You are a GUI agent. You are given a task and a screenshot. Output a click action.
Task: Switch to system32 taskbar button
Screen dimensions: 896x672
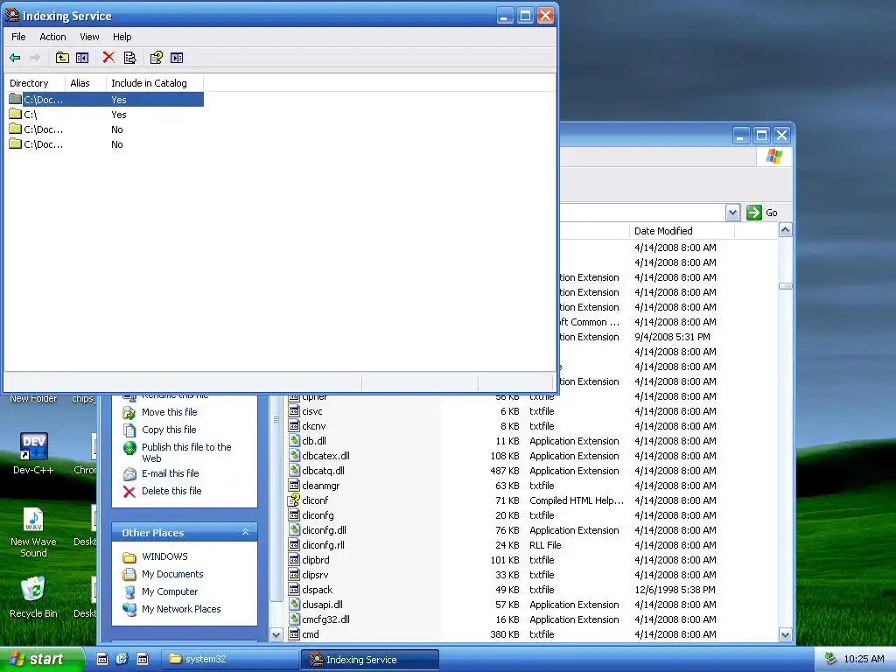tap(229, 659)
